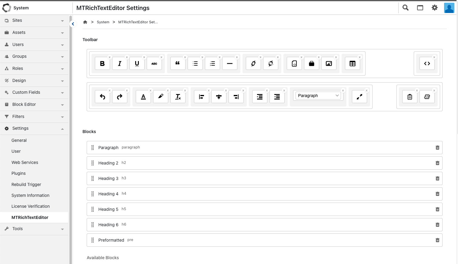The height and width of the screenshot is (264, 458).
Task: Click the Strikethrough ABC button
Action: 154,64
